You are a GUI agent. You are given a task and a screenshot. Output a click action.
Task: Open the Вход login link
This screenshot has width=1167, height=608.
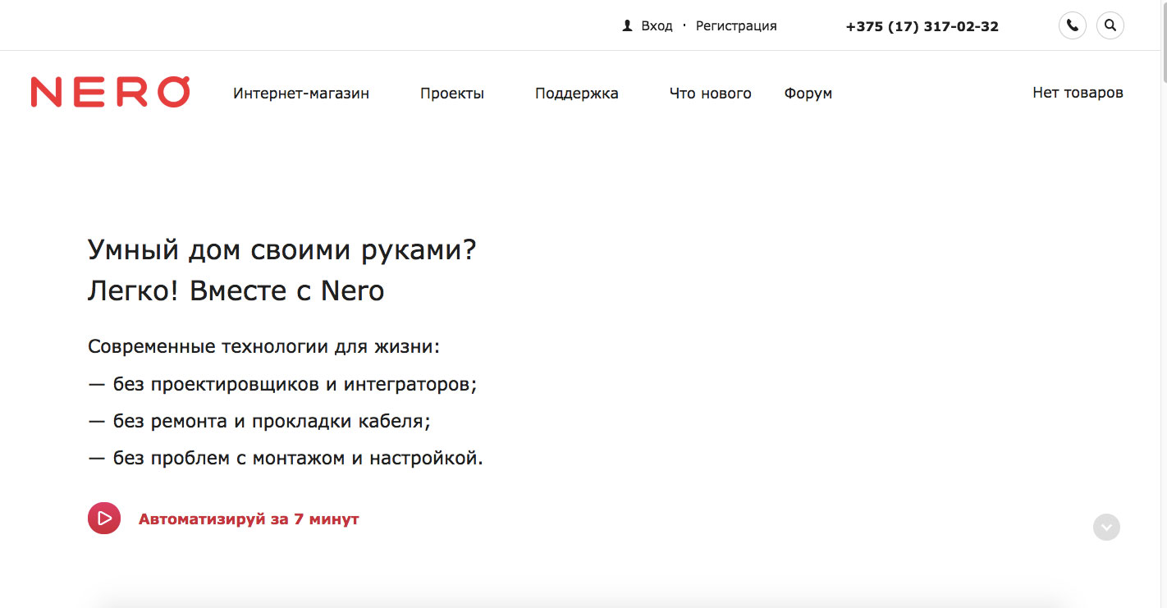tap(657, 26)
